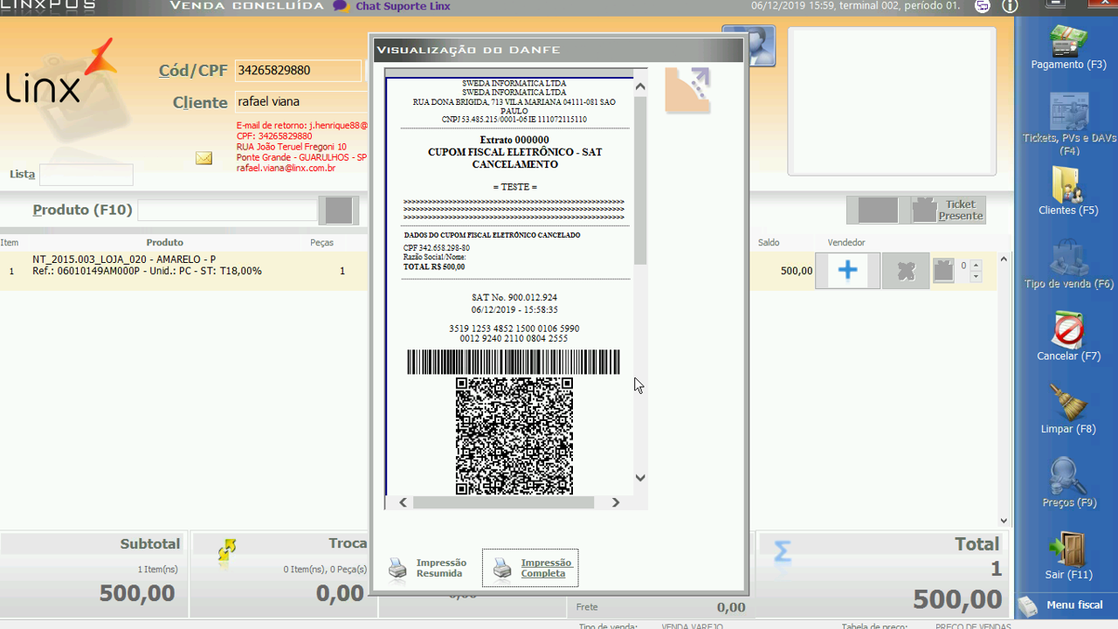This screenshot has width=1118, height=629.
Task: Open the Menu fiscal button
Action: pos(1066,605)
